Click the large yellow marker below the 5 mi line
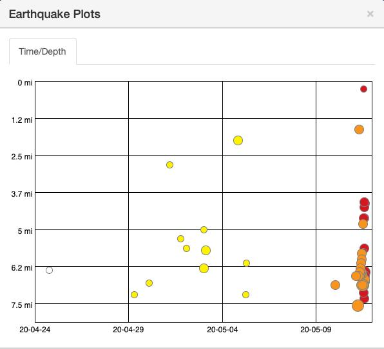Image resolution: width=384 pixels, height=349 pixels. [x=206, y=250]
